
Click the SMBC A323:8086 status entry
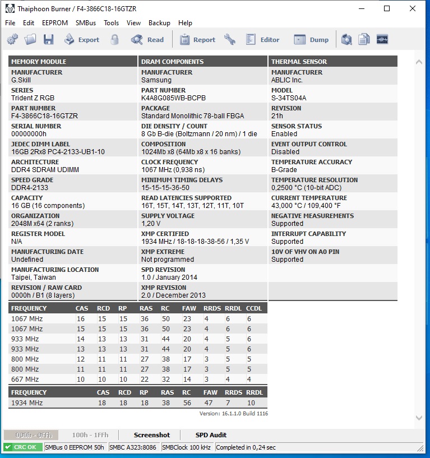click(134, 447)
